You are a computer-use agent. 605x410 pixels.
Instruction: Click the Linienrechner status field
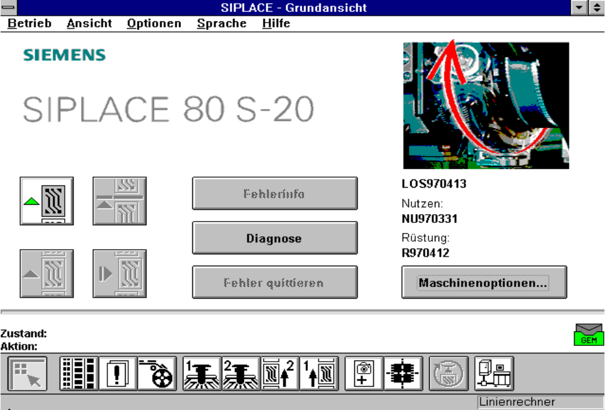[540, 402]
